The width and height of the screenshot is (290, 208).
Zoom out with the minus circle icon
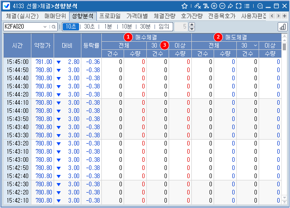tap(222, 6)
